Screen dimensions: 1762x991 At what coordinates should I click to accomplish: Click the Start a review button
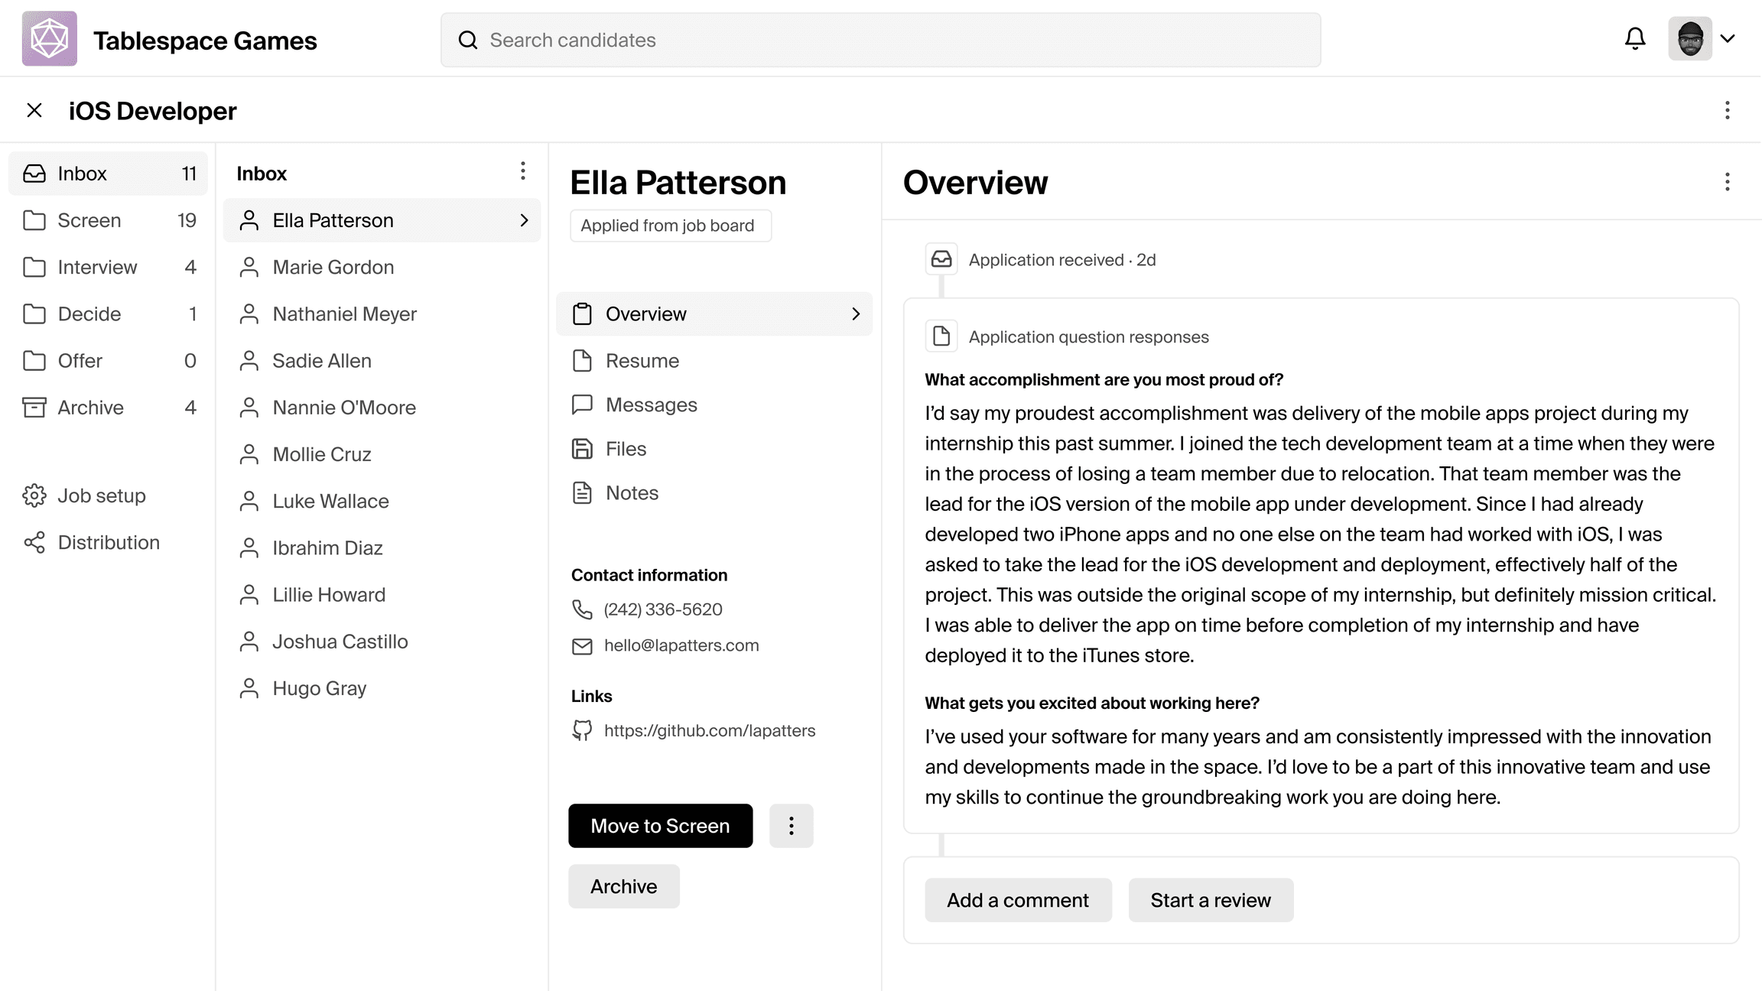1211,900
